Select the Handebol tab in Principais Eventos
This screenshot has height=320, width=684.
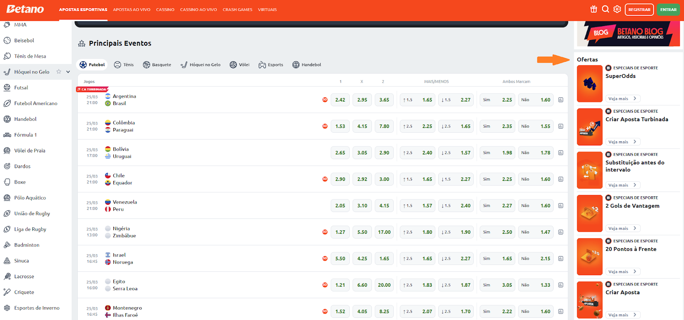point(307,65)
